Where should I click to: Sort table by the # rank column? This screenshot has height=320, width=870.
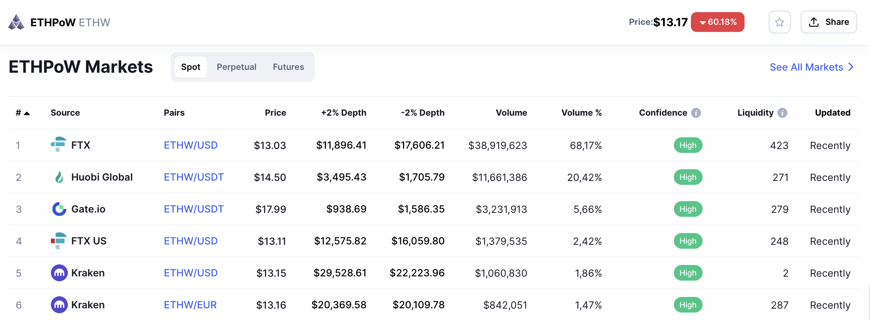[22, 113]
